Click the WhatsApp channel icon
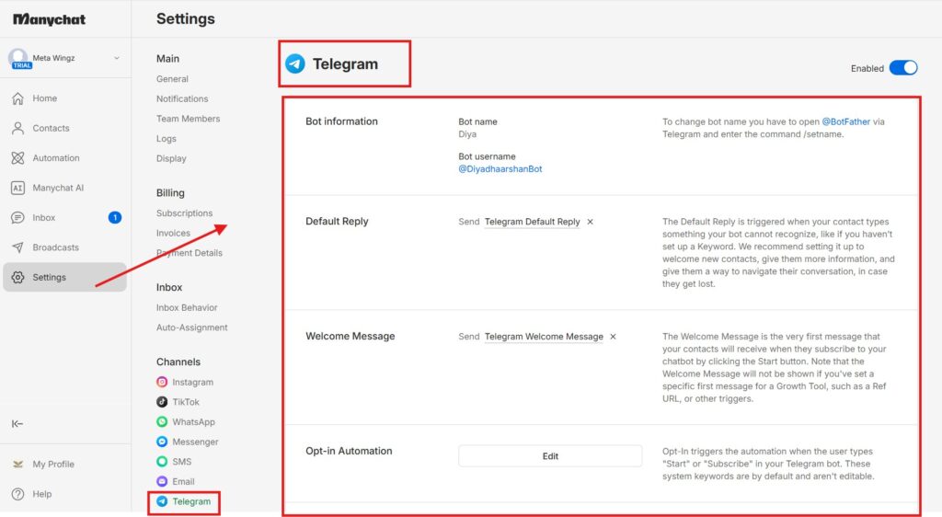Viewport: 942px width, 517px height. tap(162, 421)
